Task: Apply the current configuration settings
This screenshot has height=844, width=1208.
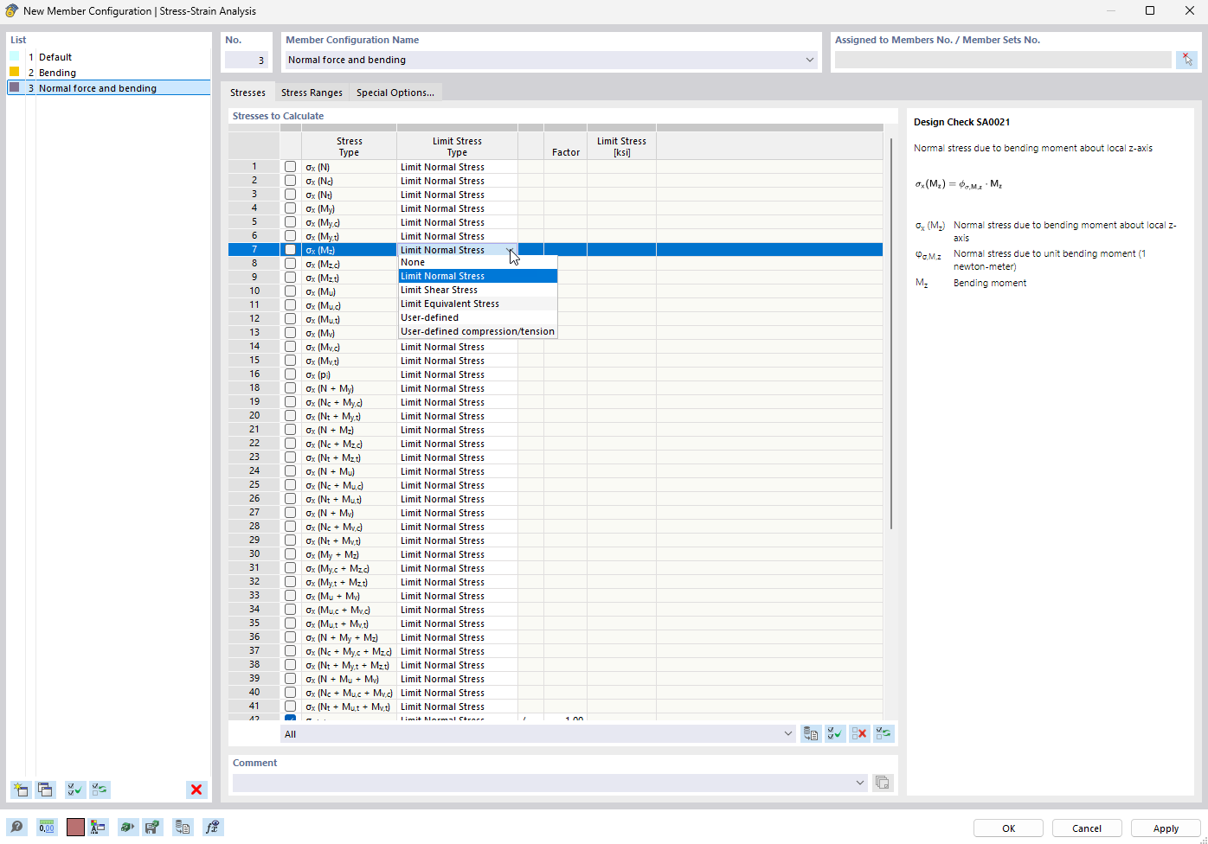Action: [x=1165, y=828]
